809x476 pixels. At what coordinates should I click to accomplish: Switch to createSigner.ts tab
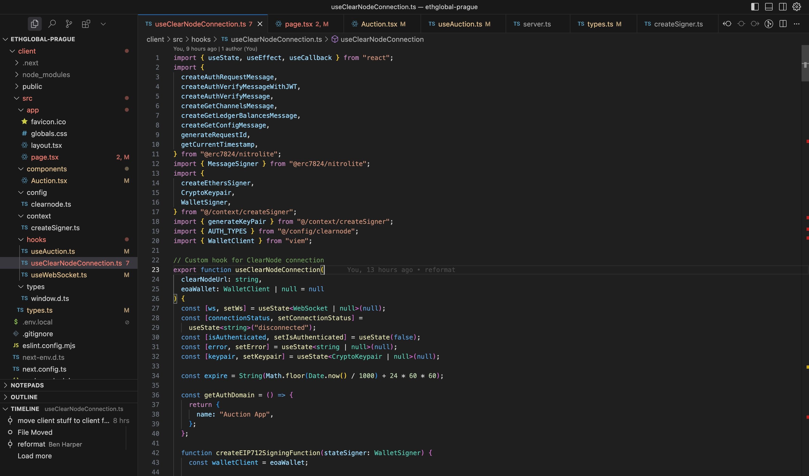coord(677,24)
